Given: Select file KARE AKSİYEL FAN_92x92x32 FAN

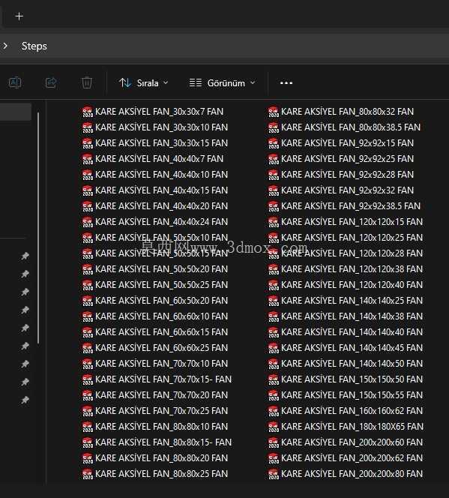Looking at the screenshot, I should [341, 190].
